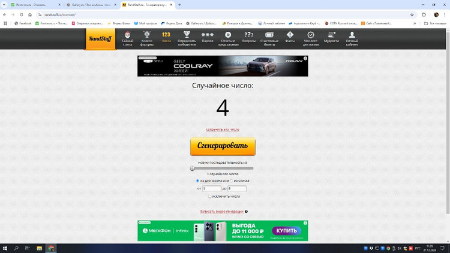Switch to the Числа menu item
This screenshot has height=253, width=450.
coord(166,37)
